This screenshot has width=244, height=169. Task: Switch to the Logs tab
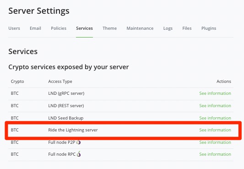pos(168,28)
